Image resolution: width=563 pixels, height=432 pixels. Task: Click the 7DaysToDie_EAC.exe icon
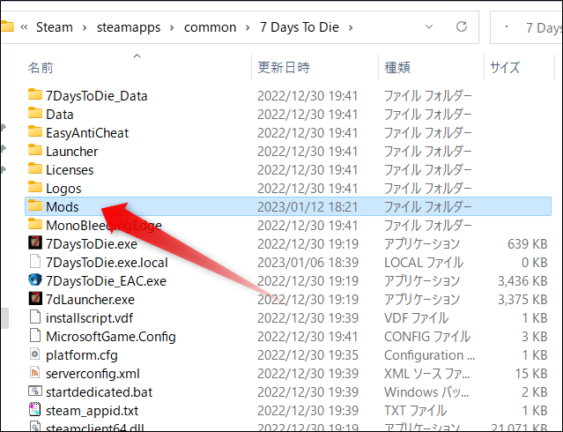pyautogui.click(x=35, y=279)
